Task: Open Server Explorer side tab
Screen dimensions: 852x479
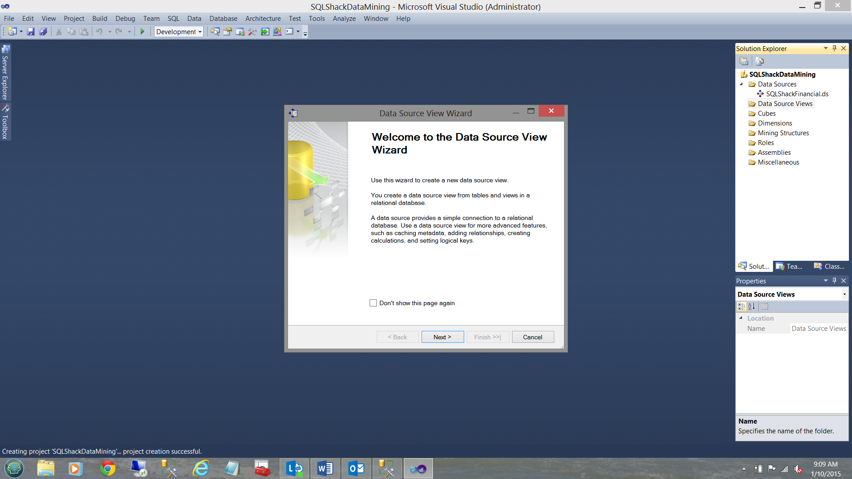Action: tap(5, 73)
